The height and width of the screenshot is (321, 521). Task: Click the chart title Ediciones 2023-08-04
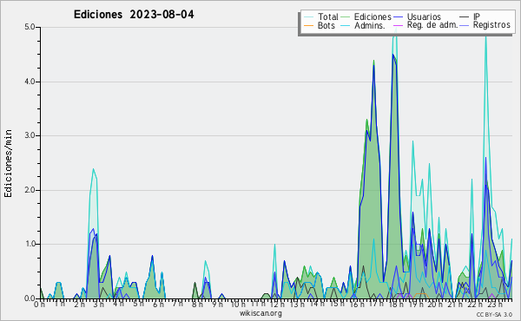pyautogui.click(x=134, y=15)
